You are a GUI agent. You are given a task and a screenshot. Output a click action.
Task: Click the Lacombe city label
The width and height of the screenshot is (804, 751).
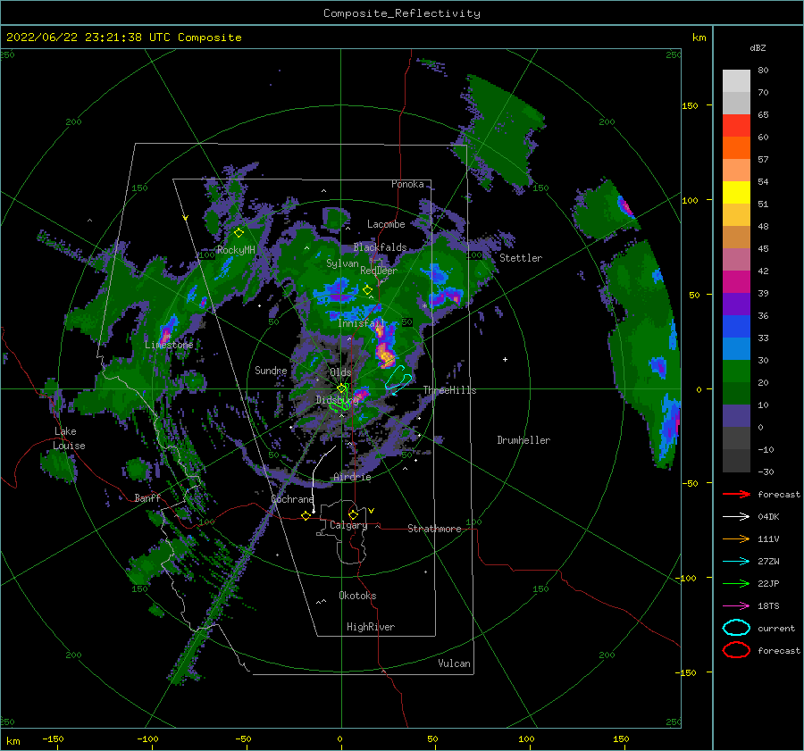tap(386, 224)
